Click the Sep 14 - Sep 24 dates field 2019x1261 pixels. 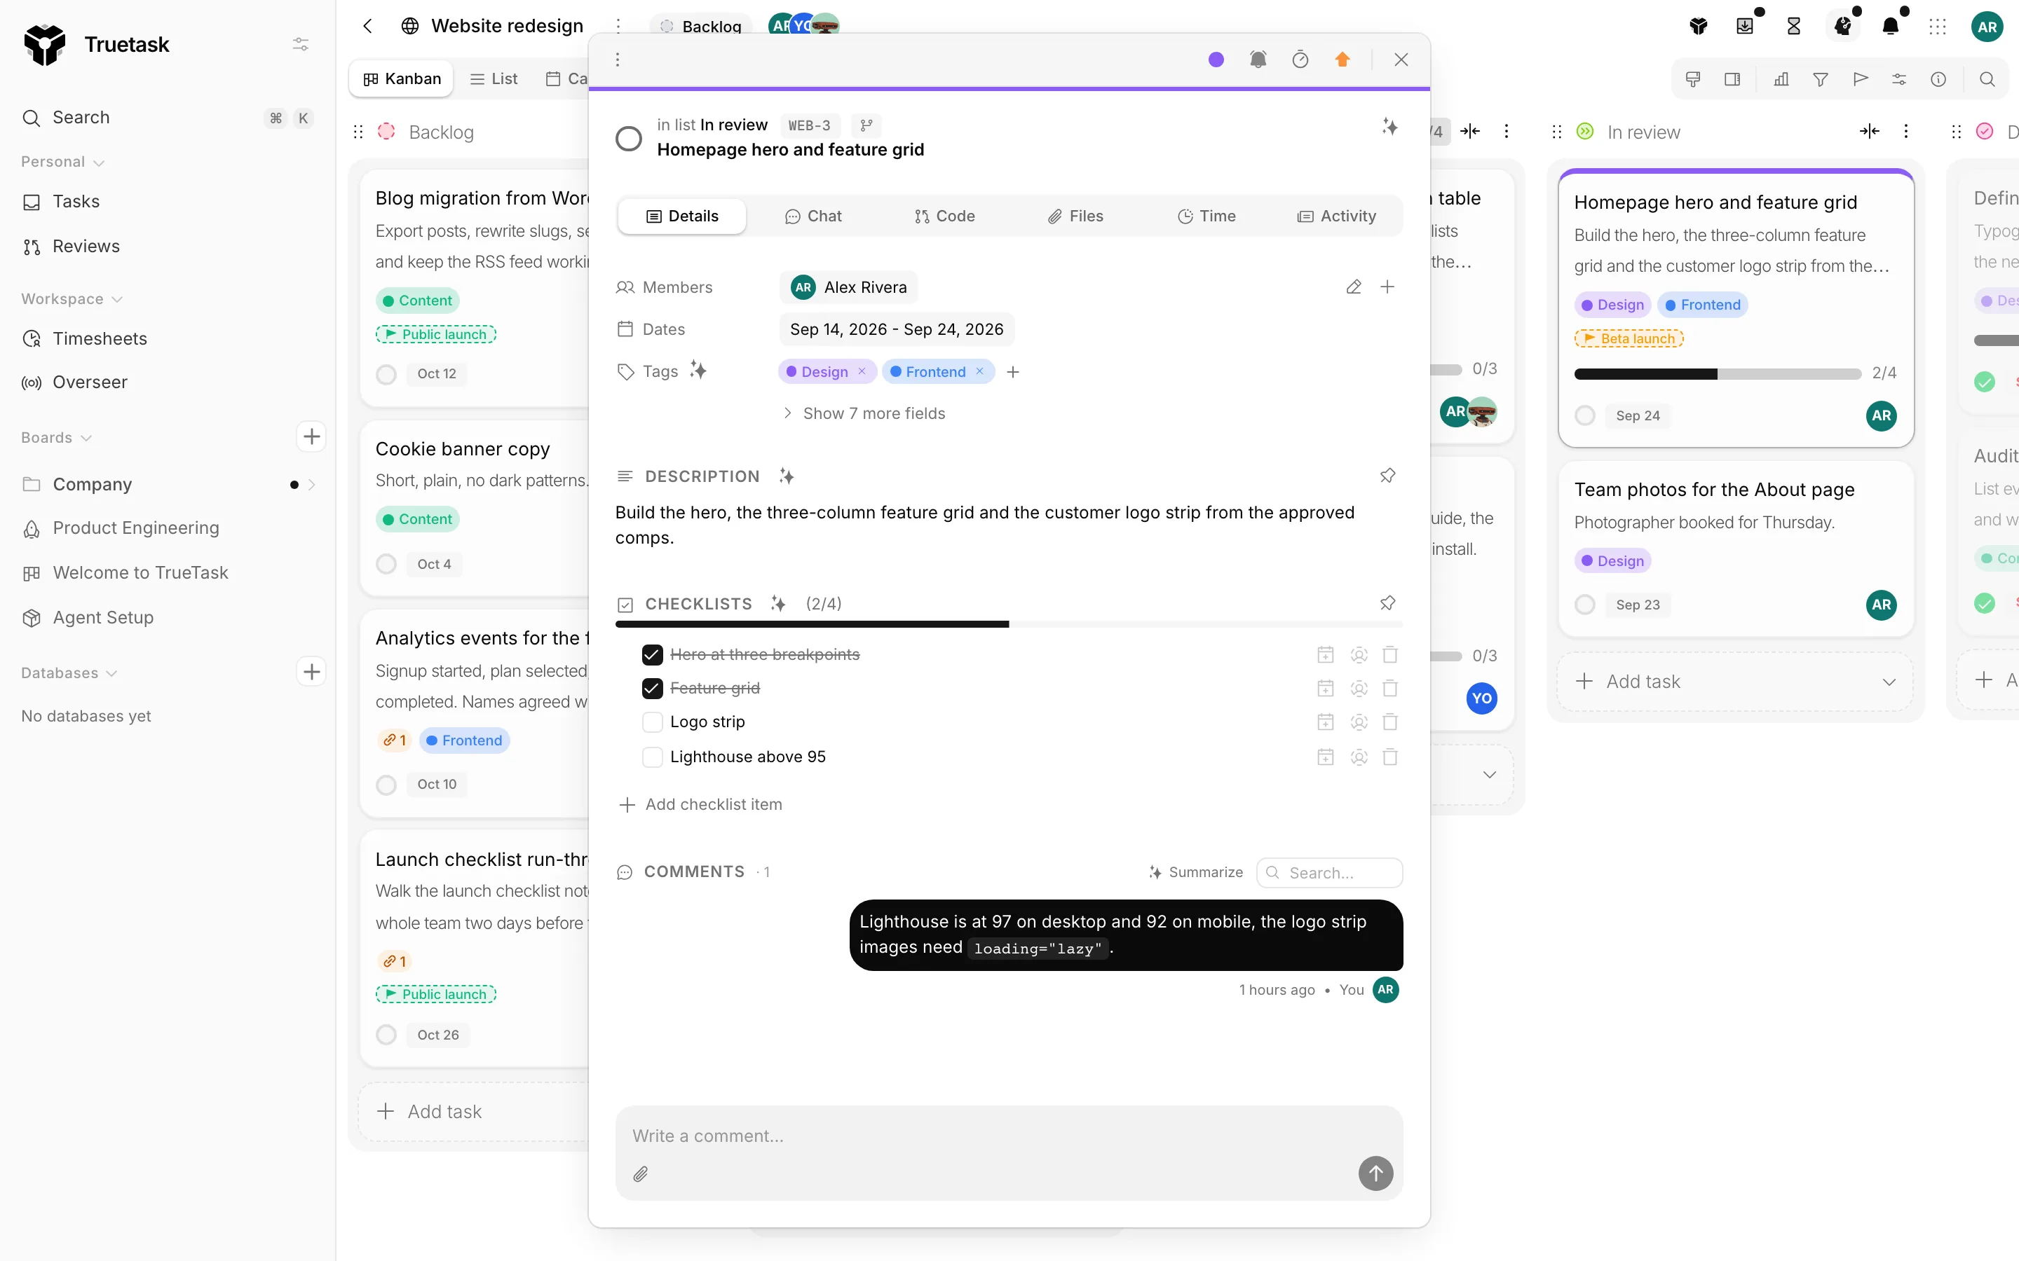[897, 329]
